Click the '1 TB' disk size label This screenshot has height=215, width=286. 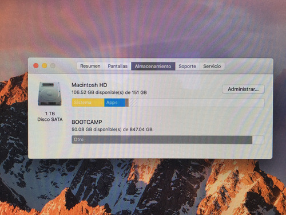(50, 114)
